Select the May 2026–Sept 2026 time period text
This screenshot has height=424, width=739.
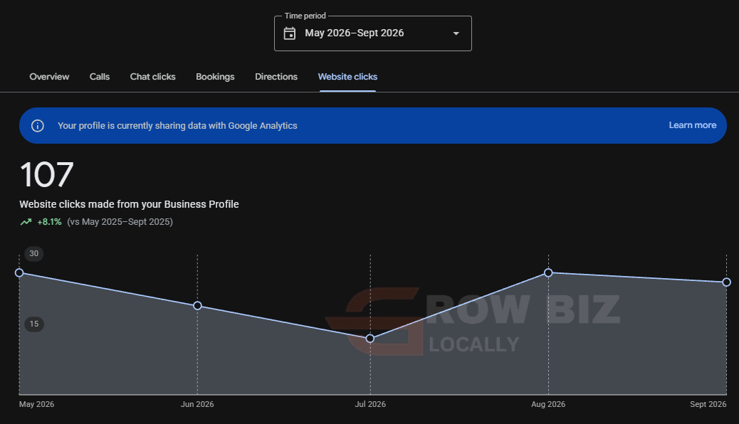click(355, 33)
